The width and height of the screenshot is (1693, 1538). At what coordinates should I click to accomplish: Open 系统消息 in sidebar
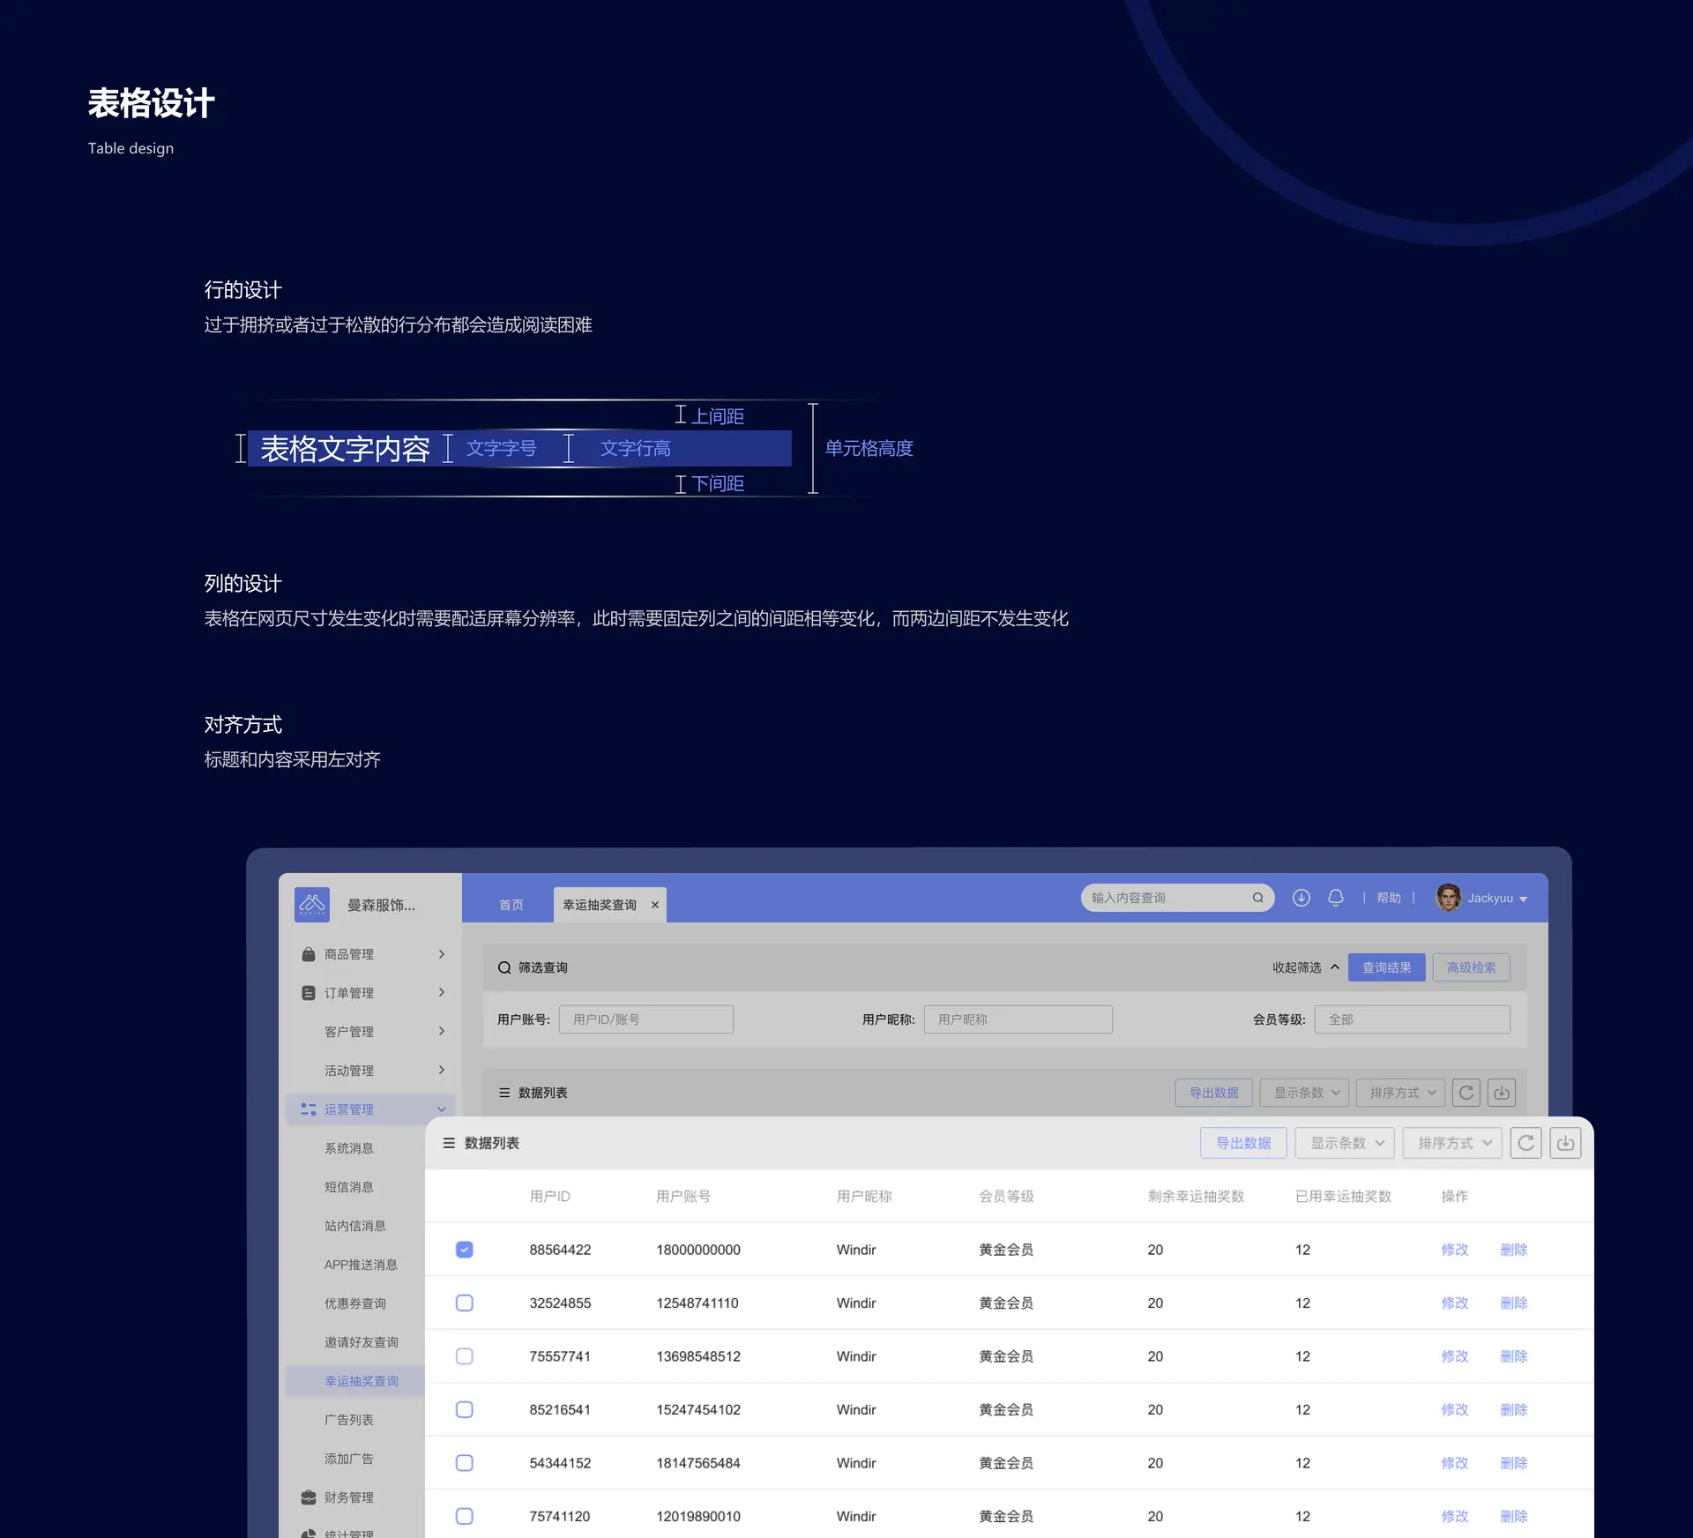coord(349,1148)
